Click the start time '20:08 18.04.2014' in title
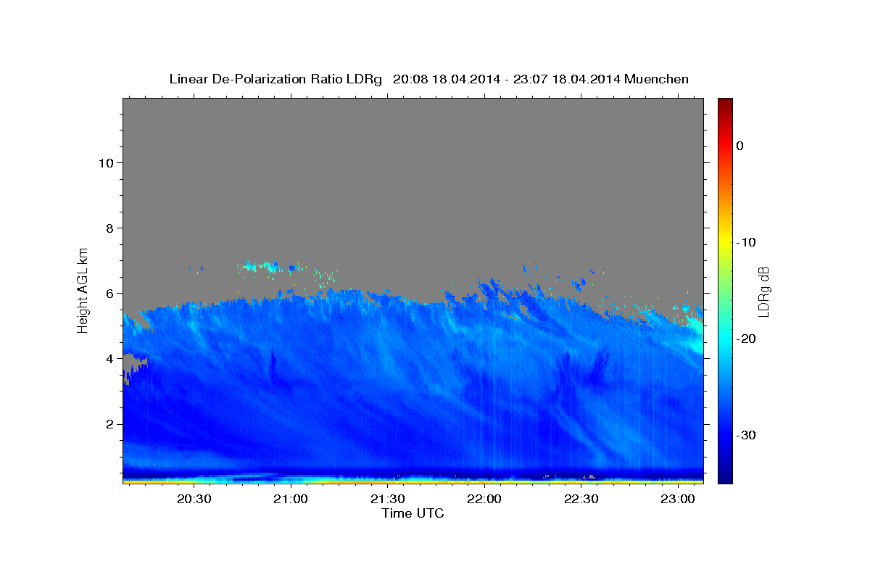The width and height of the screenshot is (870, 580). pyautogui.click(x=446, y=79)
